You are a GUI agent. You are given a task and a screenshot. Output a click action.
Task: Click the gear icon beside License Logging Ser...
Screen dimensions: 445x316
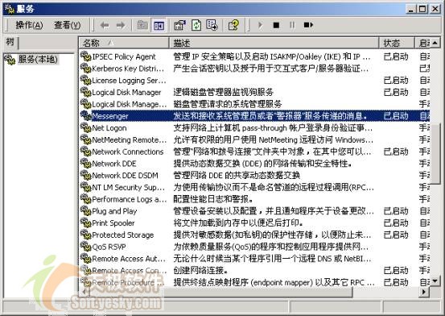click(x=85, y=80)
